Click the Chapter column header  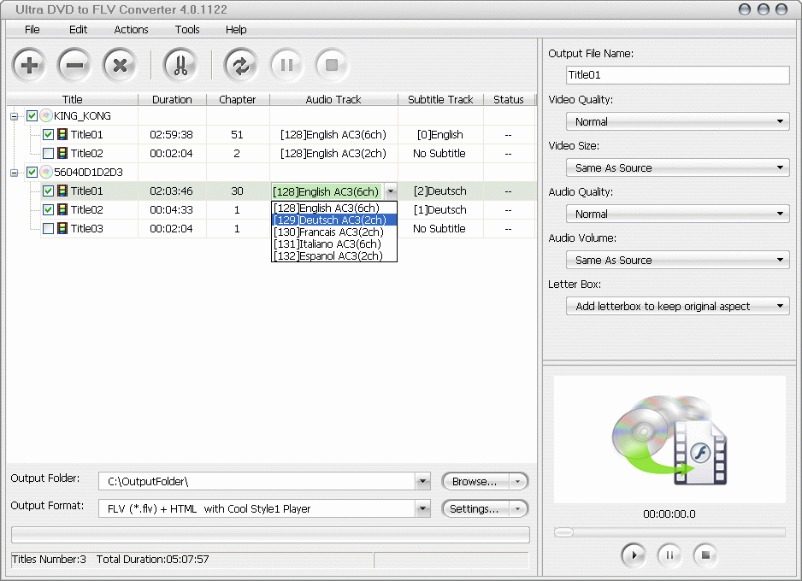pyautogui.click(x=238, y=100)
